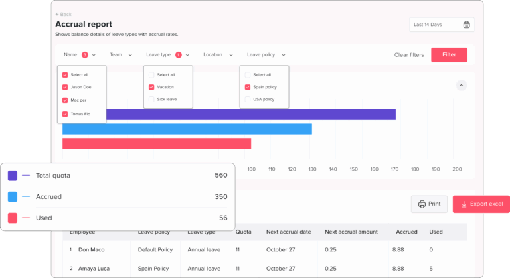
Task: Uncheck the Vacation leave type
Action: 151,87
